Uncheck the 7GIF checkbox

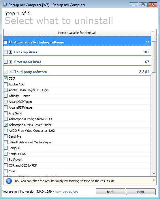tap(5, 78)
